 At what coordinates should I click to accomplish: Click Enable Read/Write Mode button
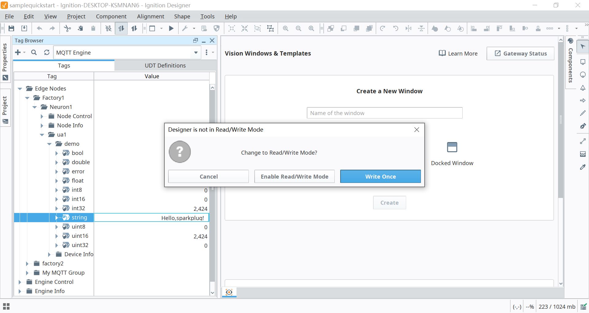(x=294, y=176)
